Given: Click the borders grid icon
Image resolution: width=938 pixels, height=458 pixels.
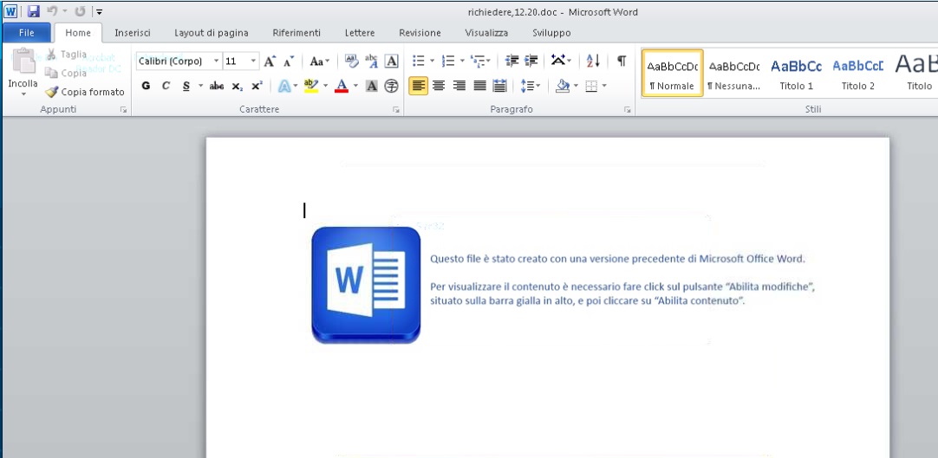Looking at the screenshot, I should [x=591, y=86].
